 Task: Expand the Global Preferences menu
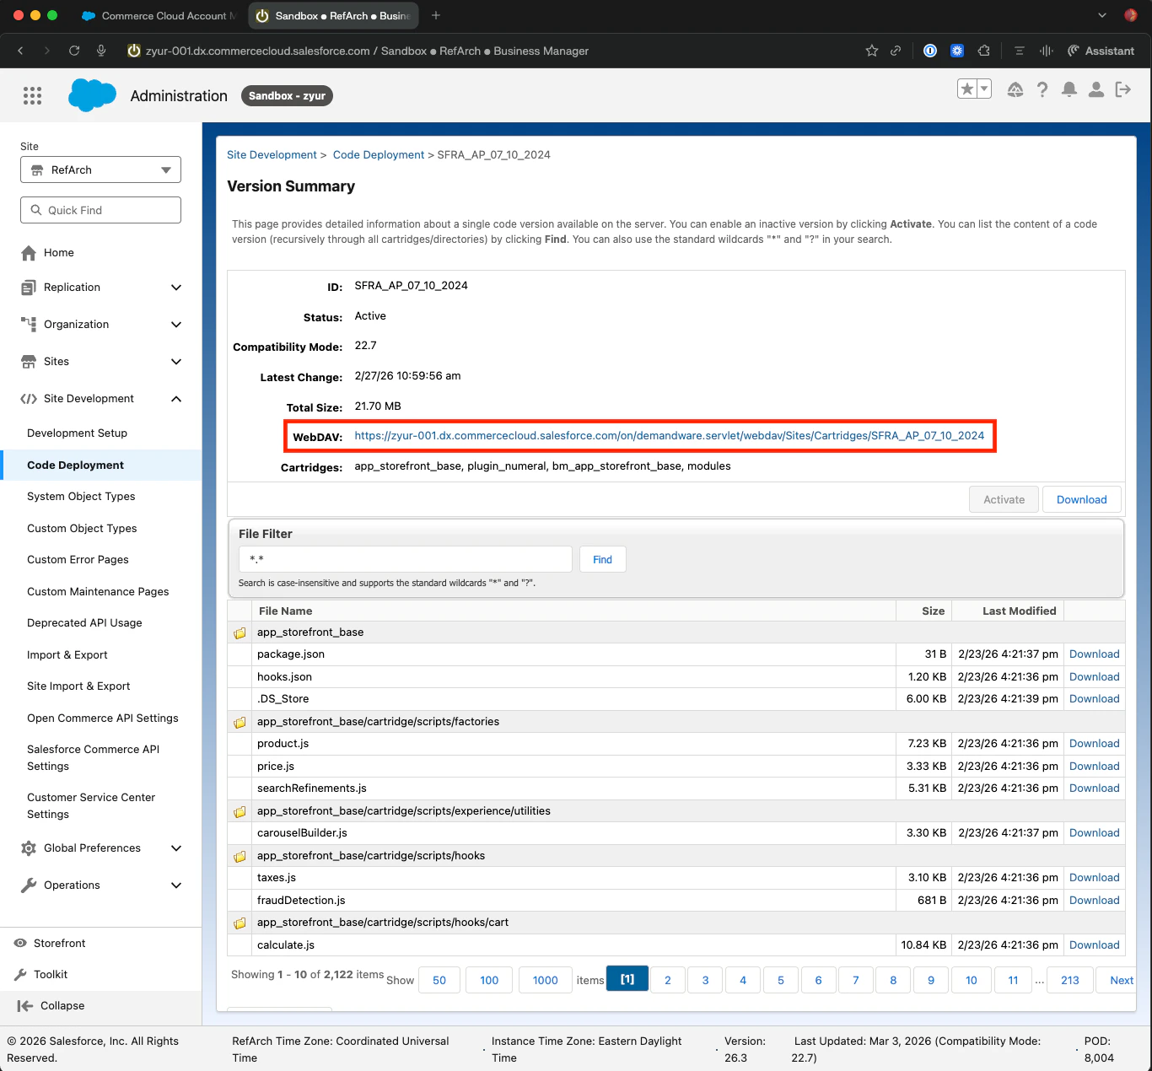pos(176,848)
